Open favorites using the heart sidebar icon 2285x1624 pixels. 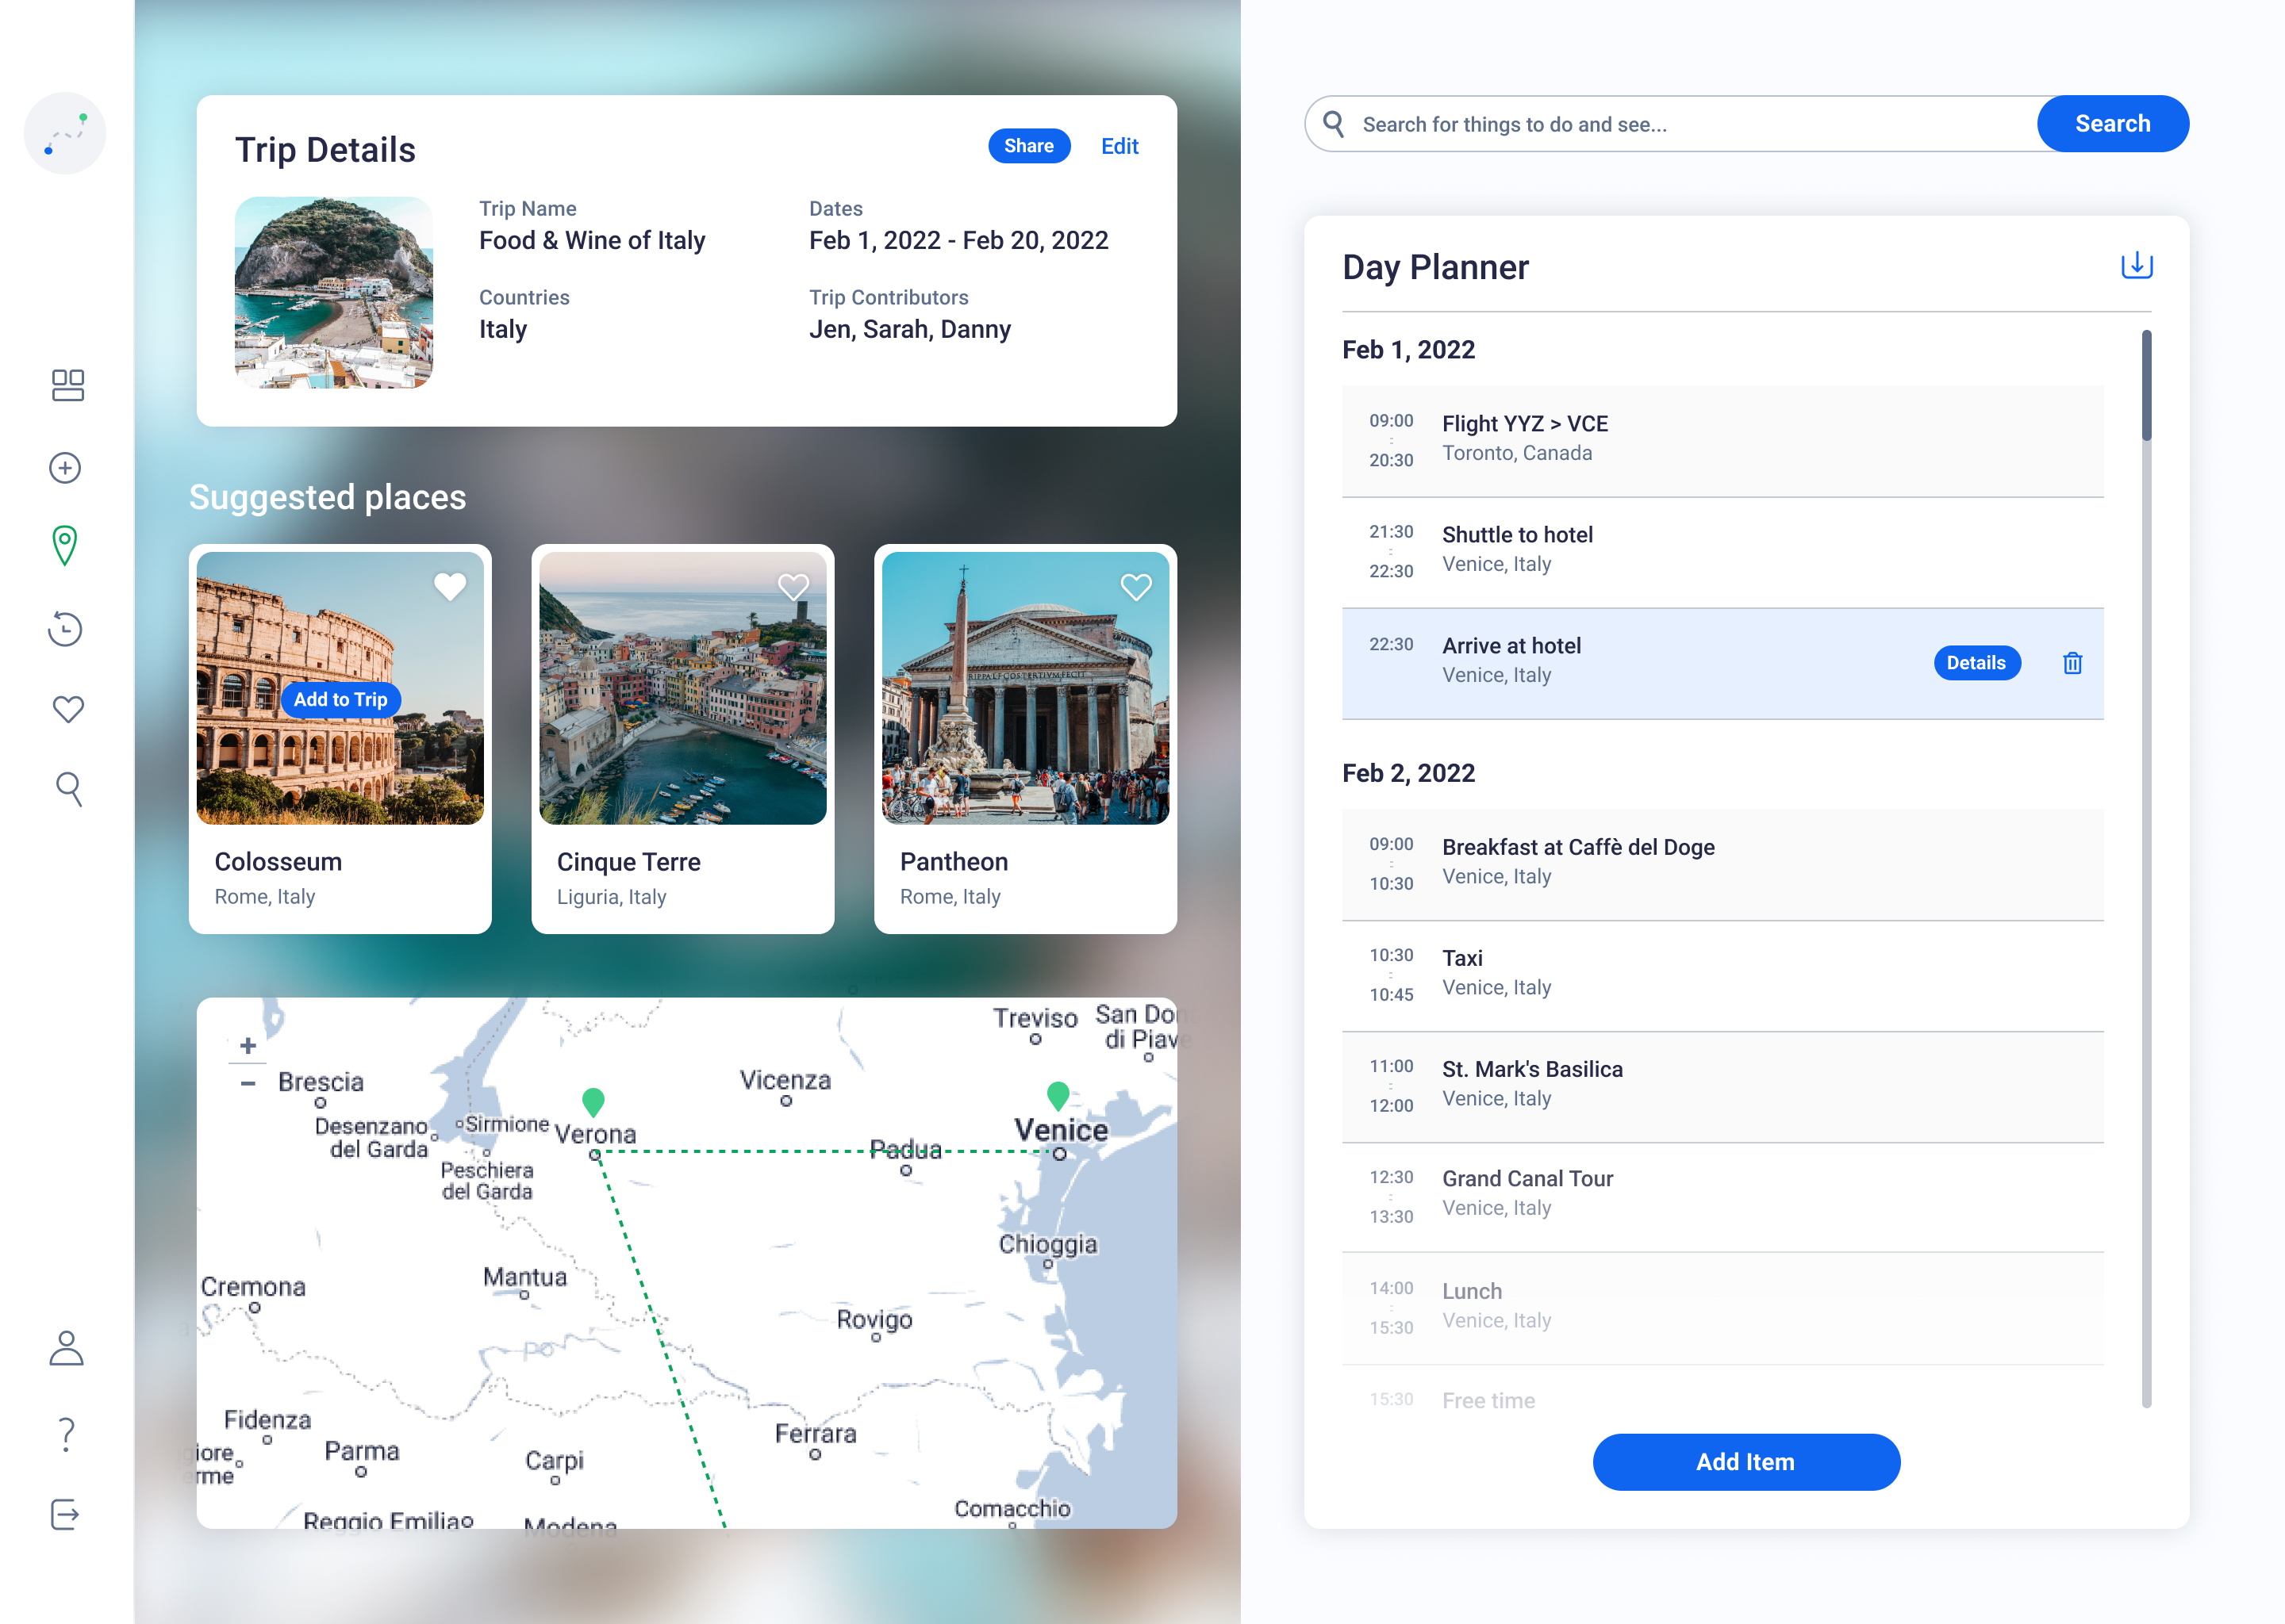click(x=67, y=709)
